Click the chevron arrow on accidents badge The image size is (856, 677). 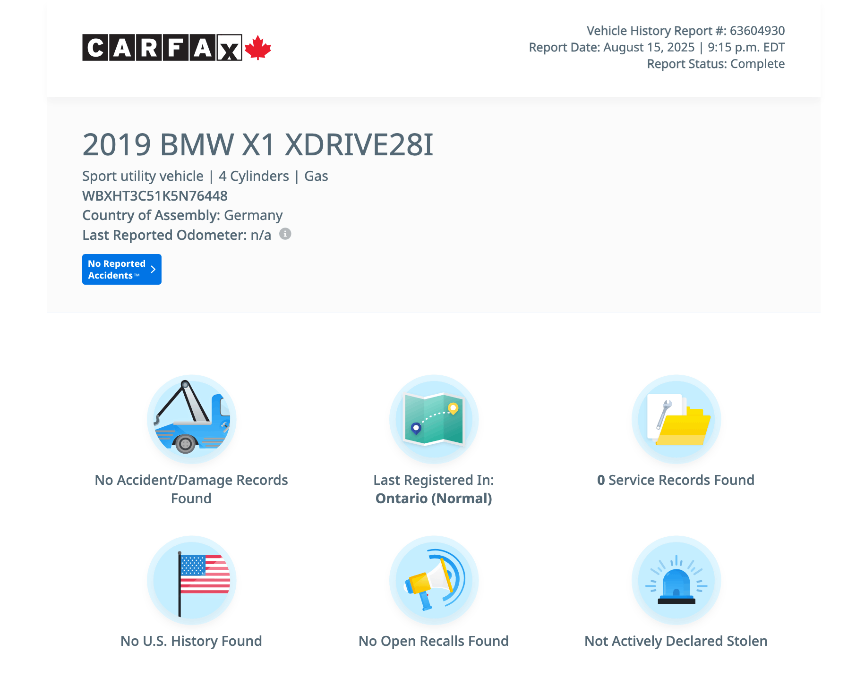point(153,270)
